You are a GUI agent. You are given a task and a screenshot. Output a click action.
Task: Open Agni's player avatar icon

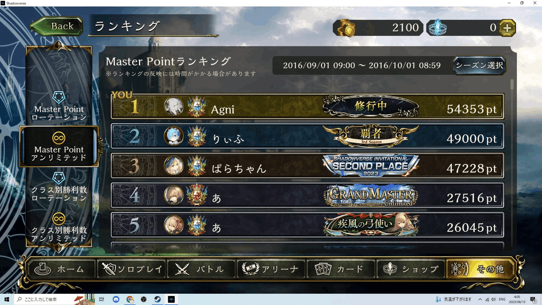[x=174, y=107]
